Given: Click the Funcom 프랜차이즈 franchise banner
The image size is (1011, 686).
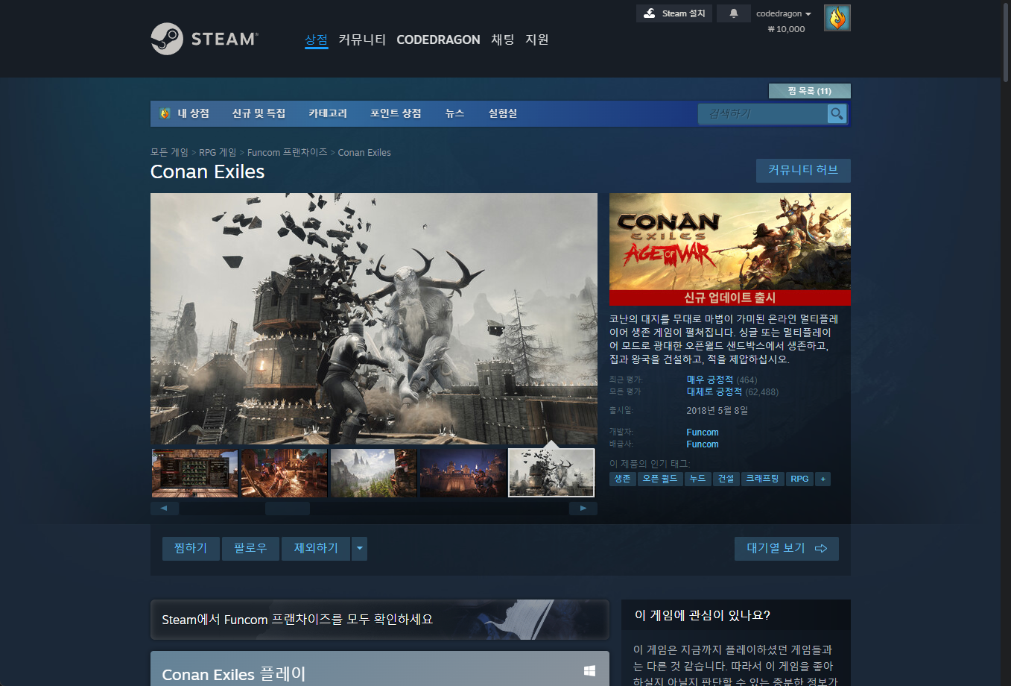Looking at the screenshot, I should (380, 620).
